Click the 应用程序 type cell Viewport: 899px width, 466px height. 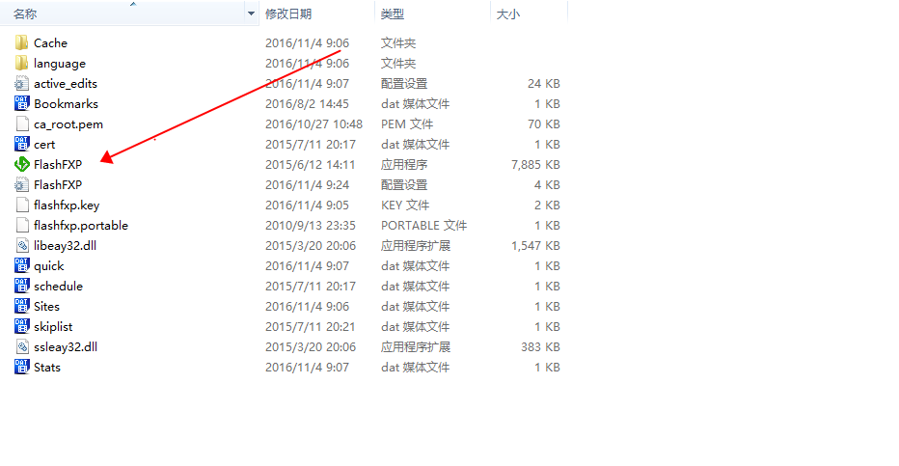404,165
